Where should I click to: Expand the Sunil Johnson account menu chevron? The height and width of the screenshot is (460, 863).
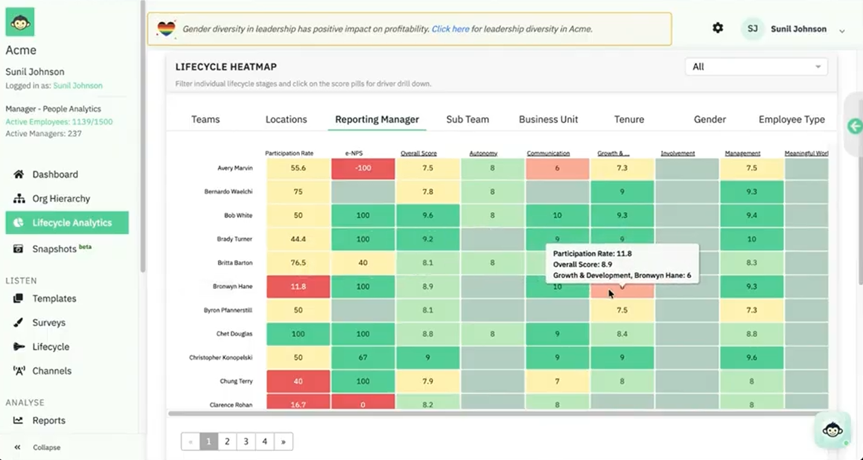coord(842,31)
